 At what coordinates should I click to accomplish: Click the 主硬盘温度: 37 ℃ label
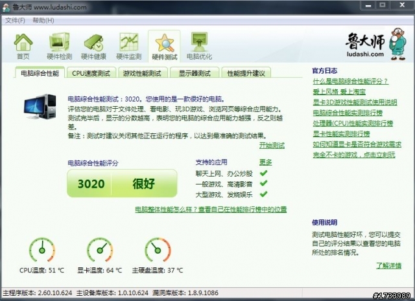[x=158, y=271]
